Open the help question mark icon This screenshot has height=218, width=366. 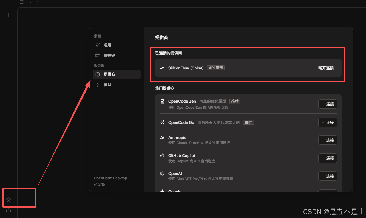tap(8, 211)
